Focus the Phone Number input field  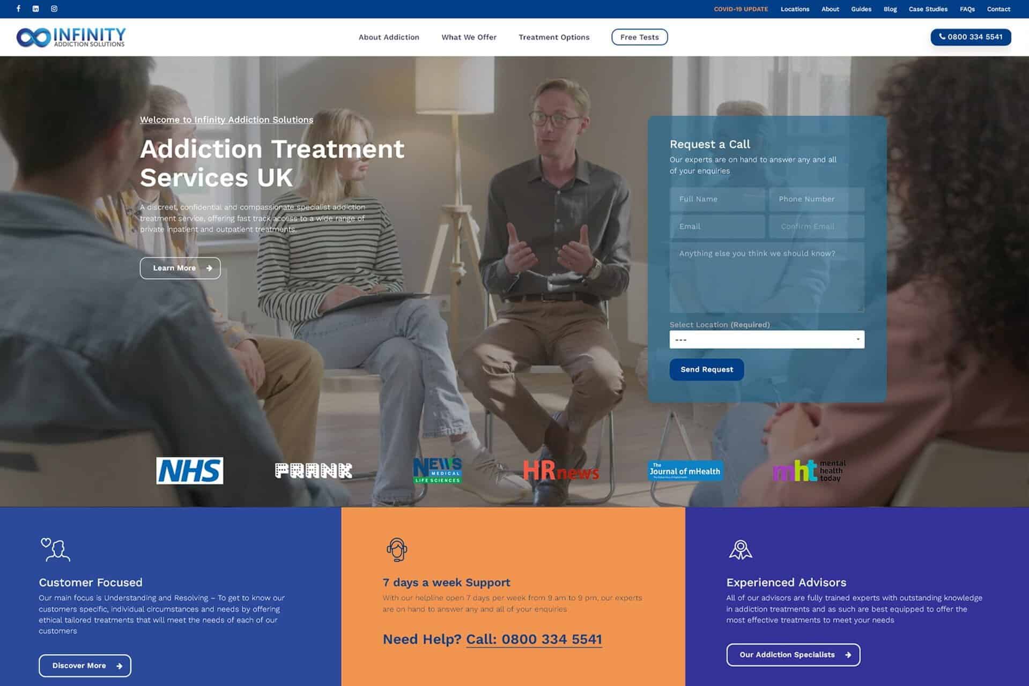(x=816, y=199)
